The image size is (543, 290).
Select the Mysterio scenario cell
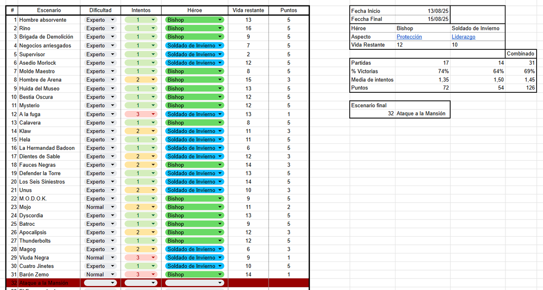click(49, 105)
